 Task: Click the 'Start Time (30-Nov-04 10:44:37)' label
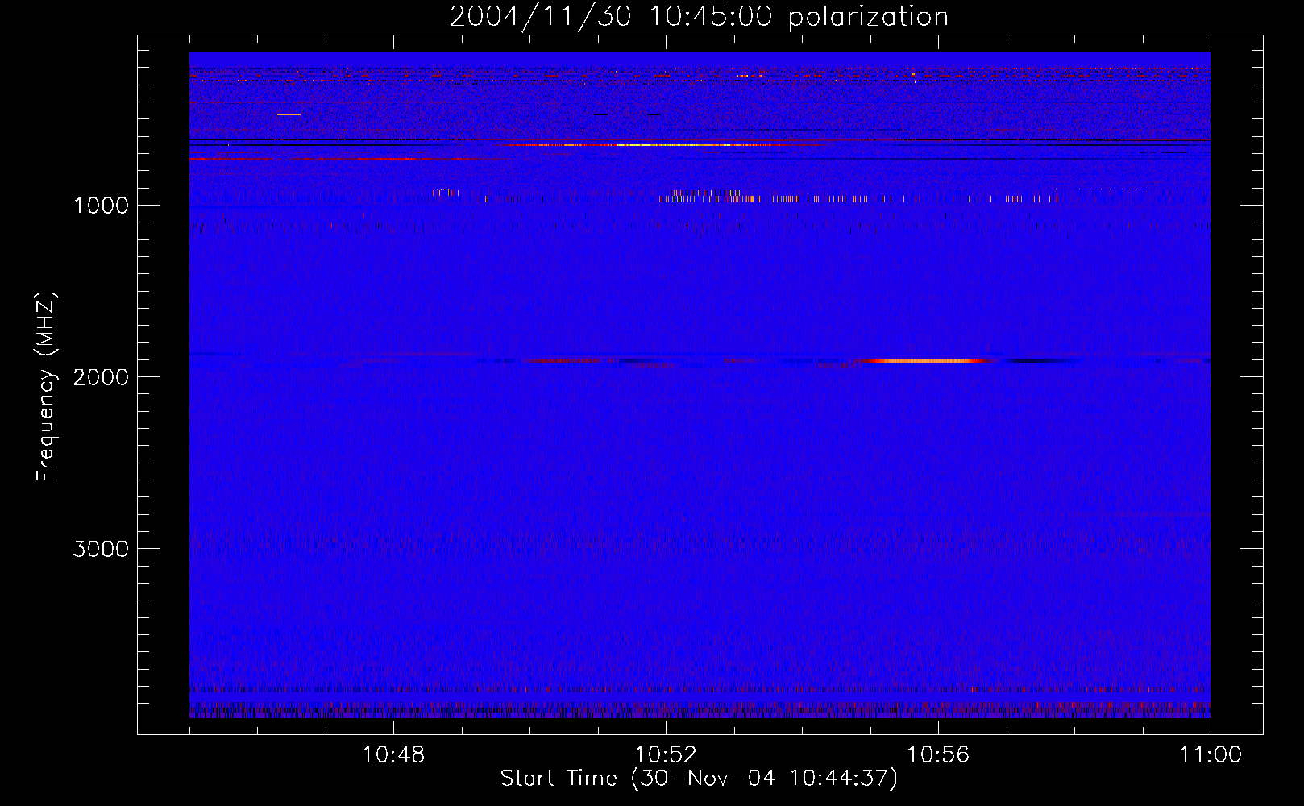tap(699, 779)
